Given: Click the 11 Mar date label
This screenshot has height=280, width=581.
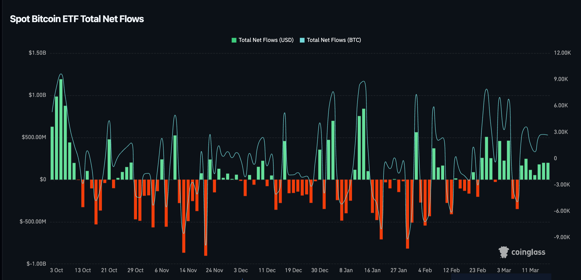Looking at the screenshot, I should click(530, 270).
